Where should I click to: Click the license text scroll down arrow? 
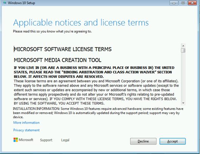[183, 103]
